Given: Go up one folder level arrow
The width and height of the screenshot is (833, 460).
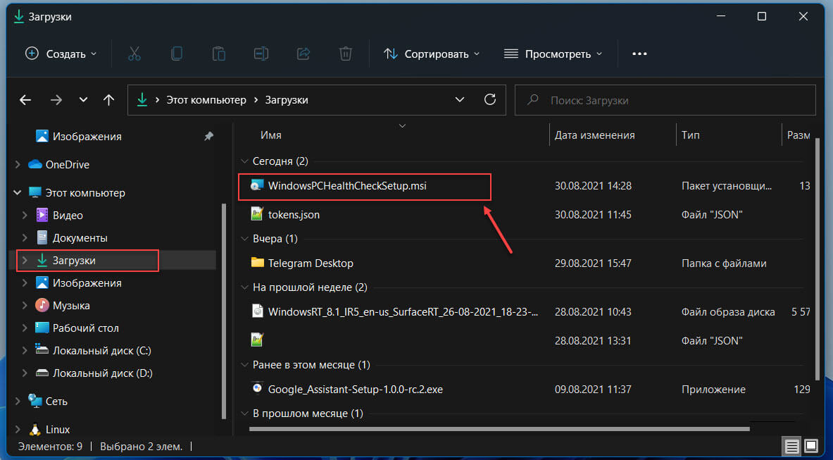Looking at the screenshot, I should [x=109, y=100].
